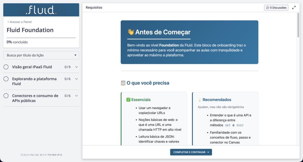Toggle the Explorando a plataforma Fluid circle
The width and height of the screenshot is (303, 162).
[6, 79]
